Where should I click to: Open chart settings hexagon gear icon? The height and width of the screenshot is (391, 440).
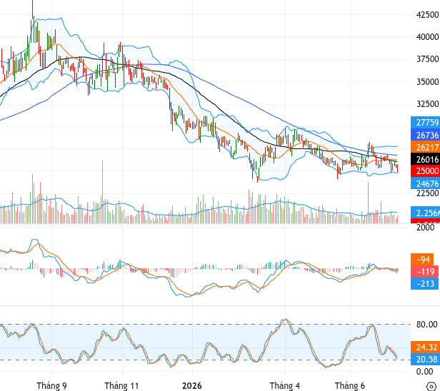pos(431,386)
